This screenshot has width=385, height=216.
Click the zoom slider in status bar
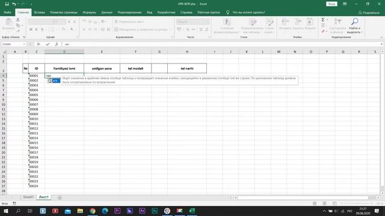tap(357, 203)
